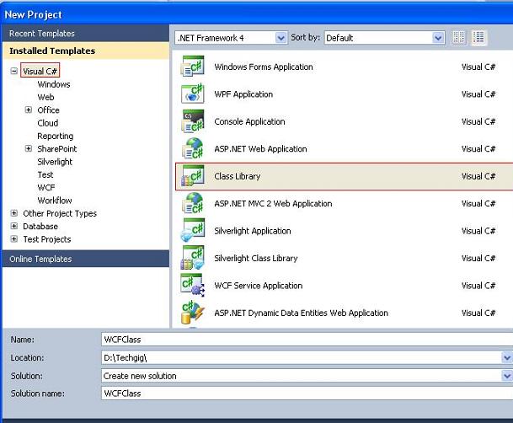Click the ASP.NET MVC 2 Web Application icon
Viewport: 513px width, 423px height.
193,203
